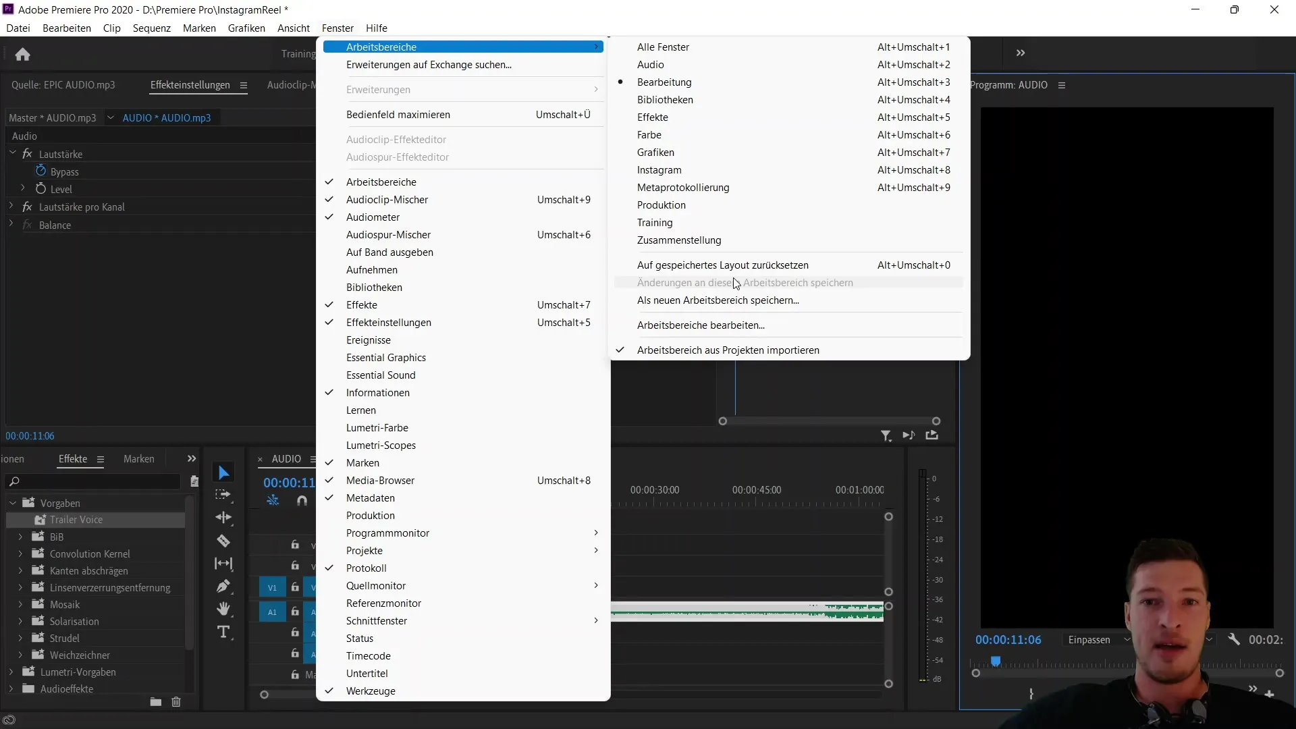Click the export share icon

pyautogui.click(x=932, y=435)
